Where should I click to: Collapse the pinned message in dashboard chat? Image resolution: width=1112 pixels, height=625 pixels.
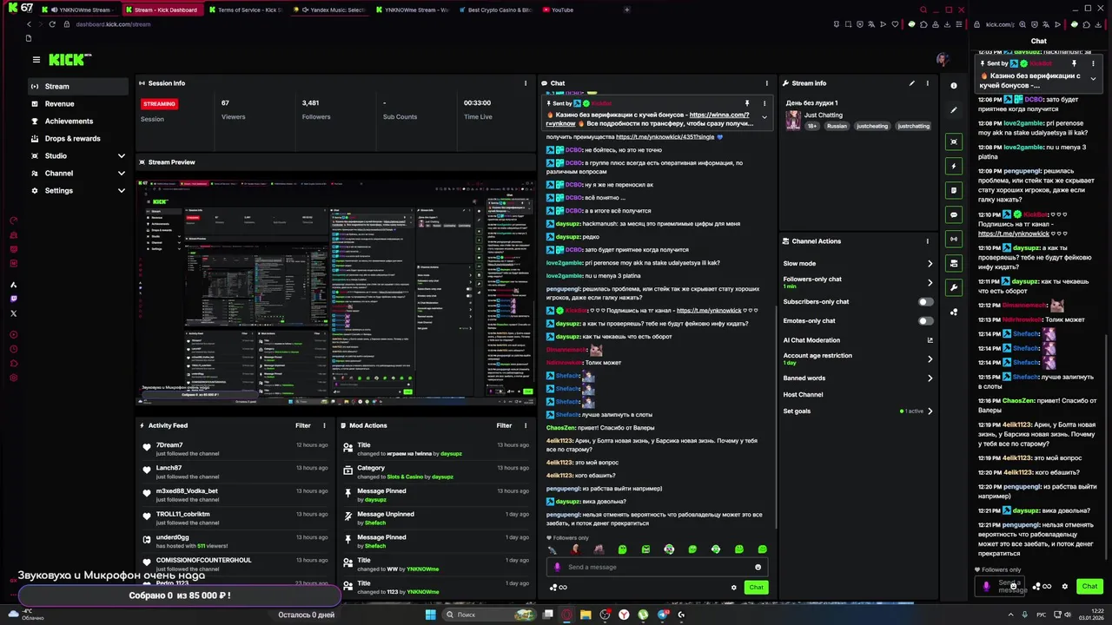(764, 117)
